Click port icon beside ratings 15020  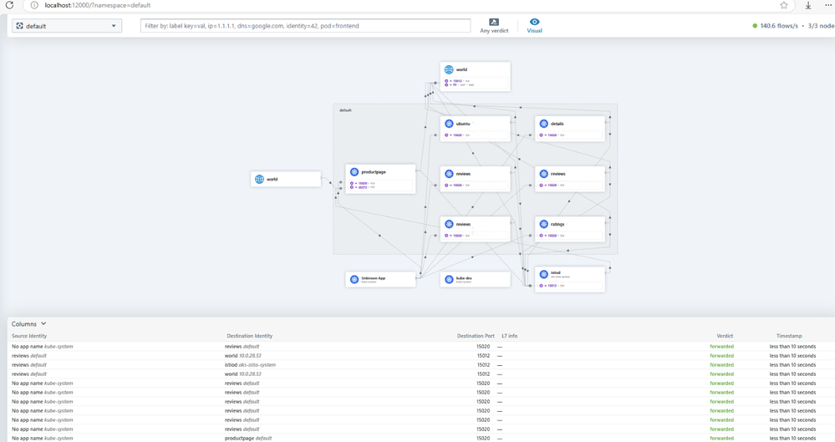pos(541,236)
